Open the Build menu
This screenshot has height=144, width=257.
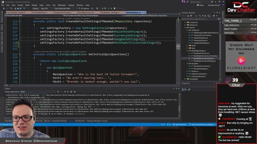(27, 5)
